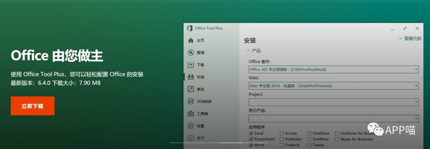
Task: Select the first banner carousel indicator bar
Action: coord(181,143)
